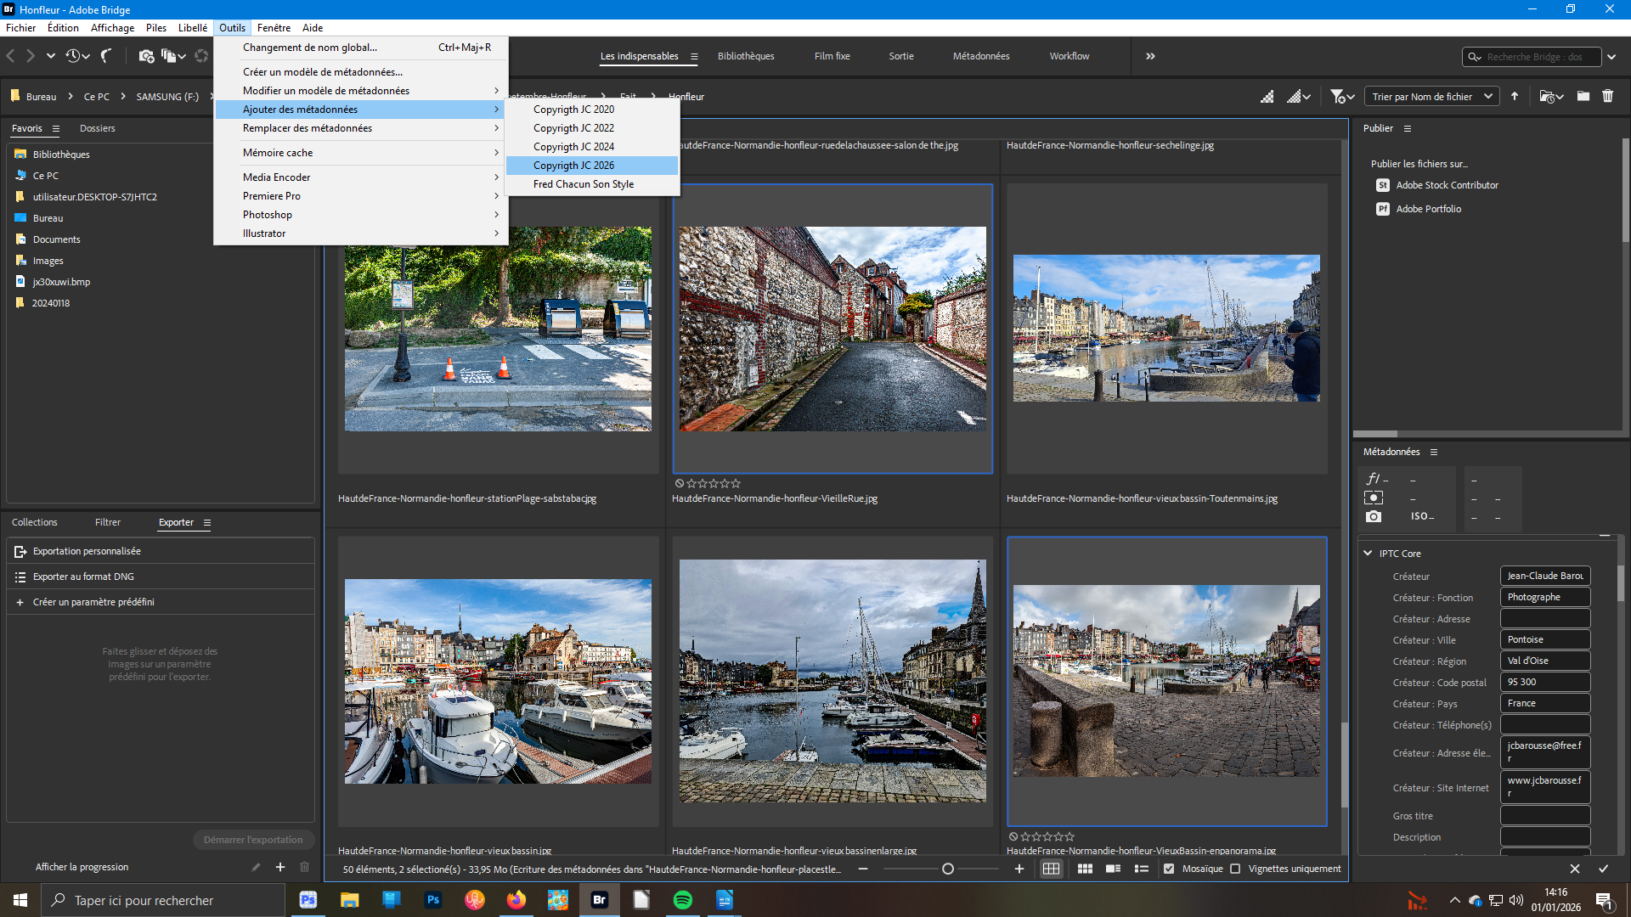Image resolution: width=1631 pixels, height=917 pixels.
Task: Select the vieuxbassin-Toutenmains thumbnail
Action: click(1165, 328)
